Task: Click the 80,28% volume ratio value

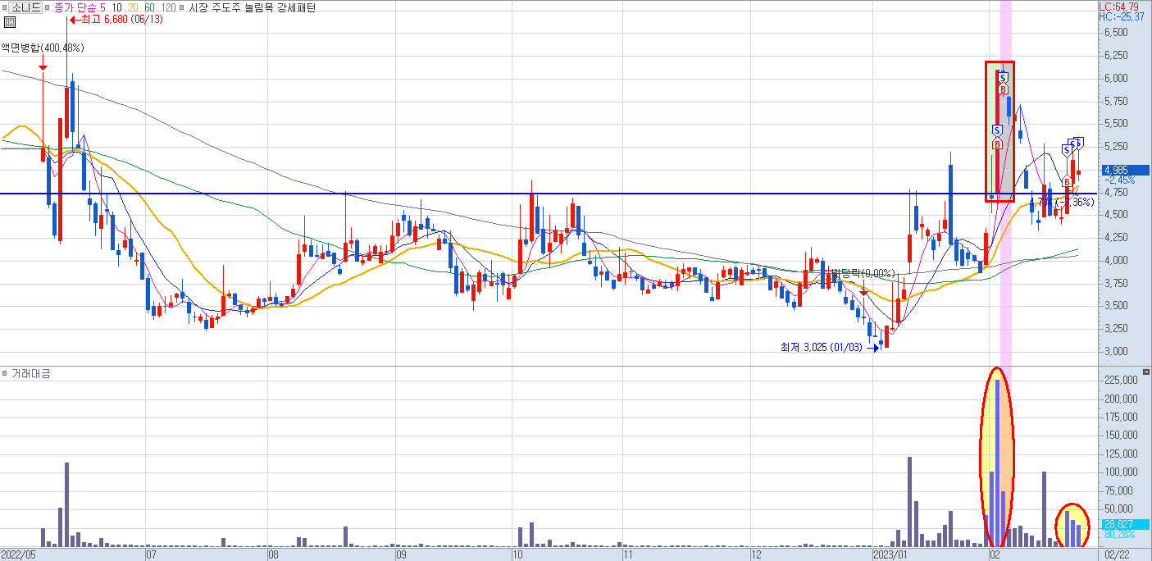Action: (x=1120, y=535)
